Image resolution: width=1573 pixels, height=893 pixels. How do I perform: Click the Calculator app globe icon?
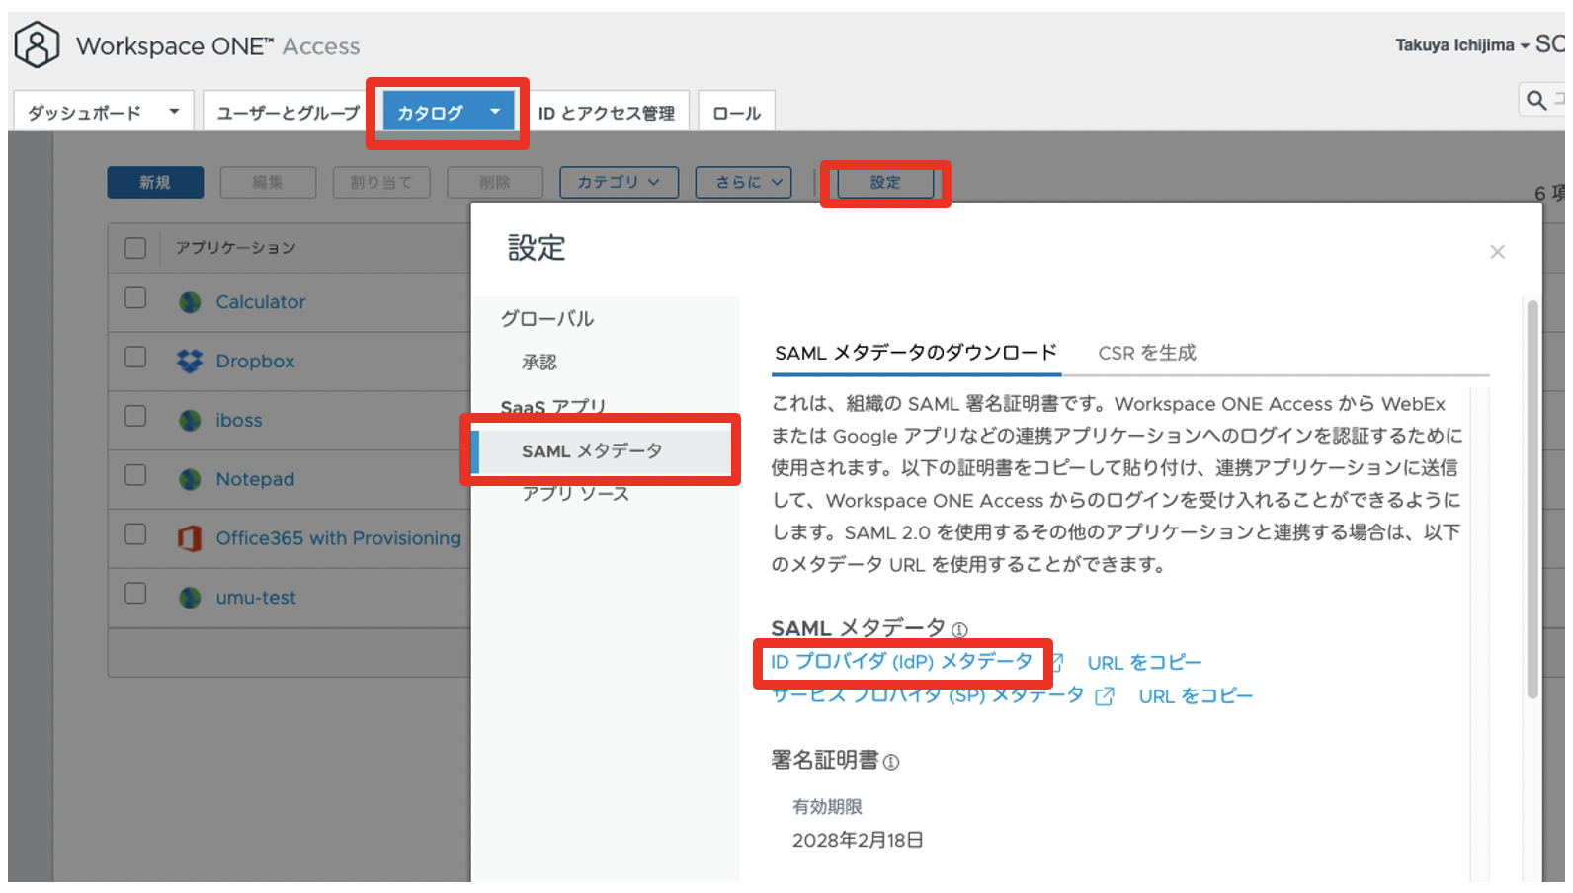[x=190, y=302]
